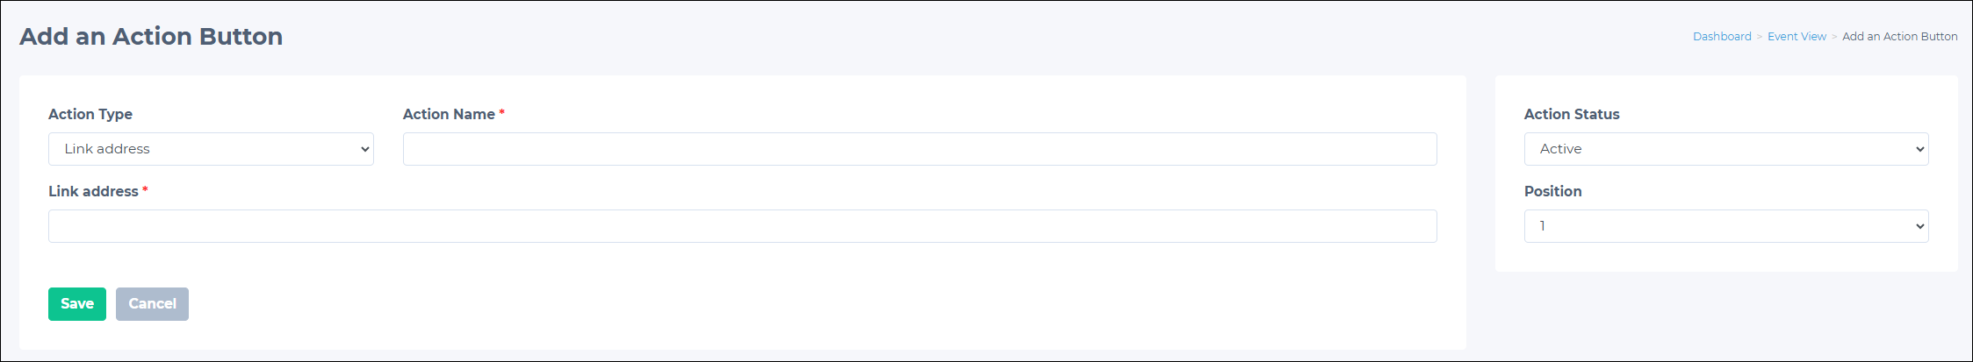Save the new action button
The image size is (1973, 362).
77,304
